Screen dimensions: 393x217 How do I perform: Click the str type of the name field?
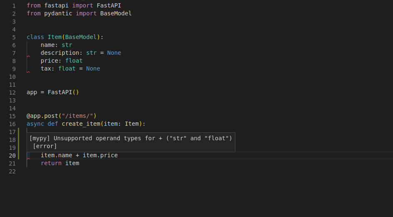point(67,45)
